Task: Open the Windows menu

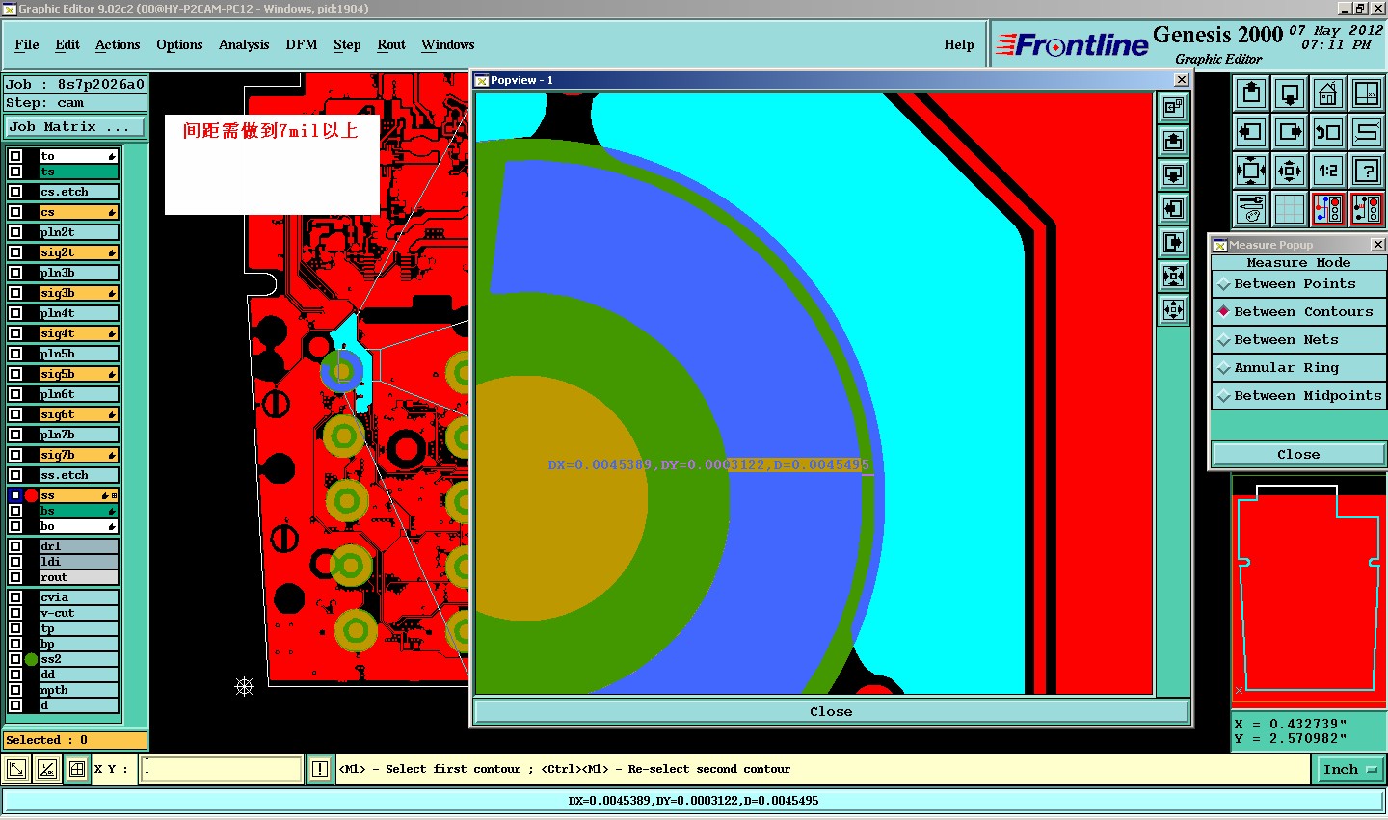Action: click(448, 44)
